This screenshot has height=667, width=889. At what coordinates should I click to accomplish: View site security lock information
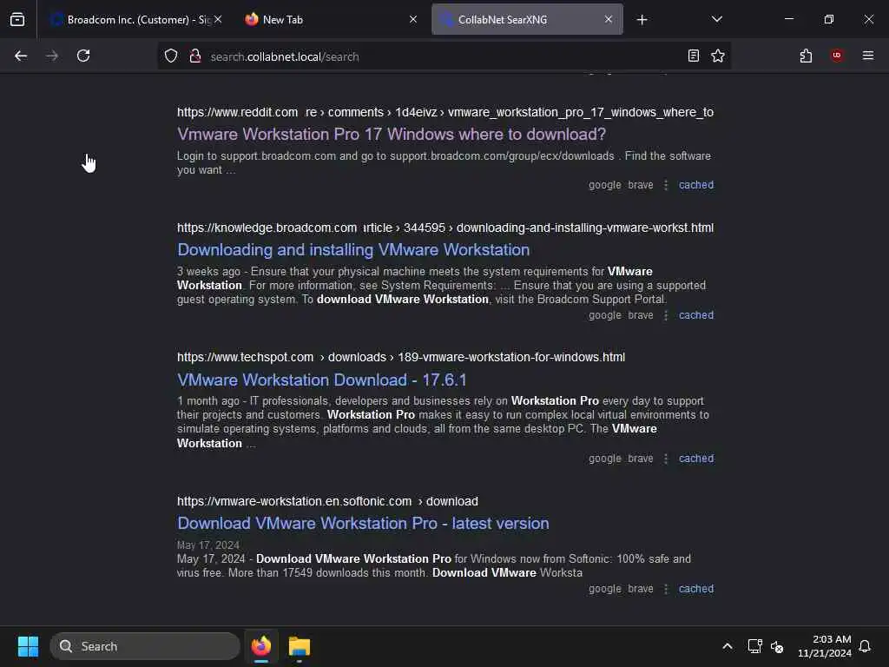click(x=195, y=56)
